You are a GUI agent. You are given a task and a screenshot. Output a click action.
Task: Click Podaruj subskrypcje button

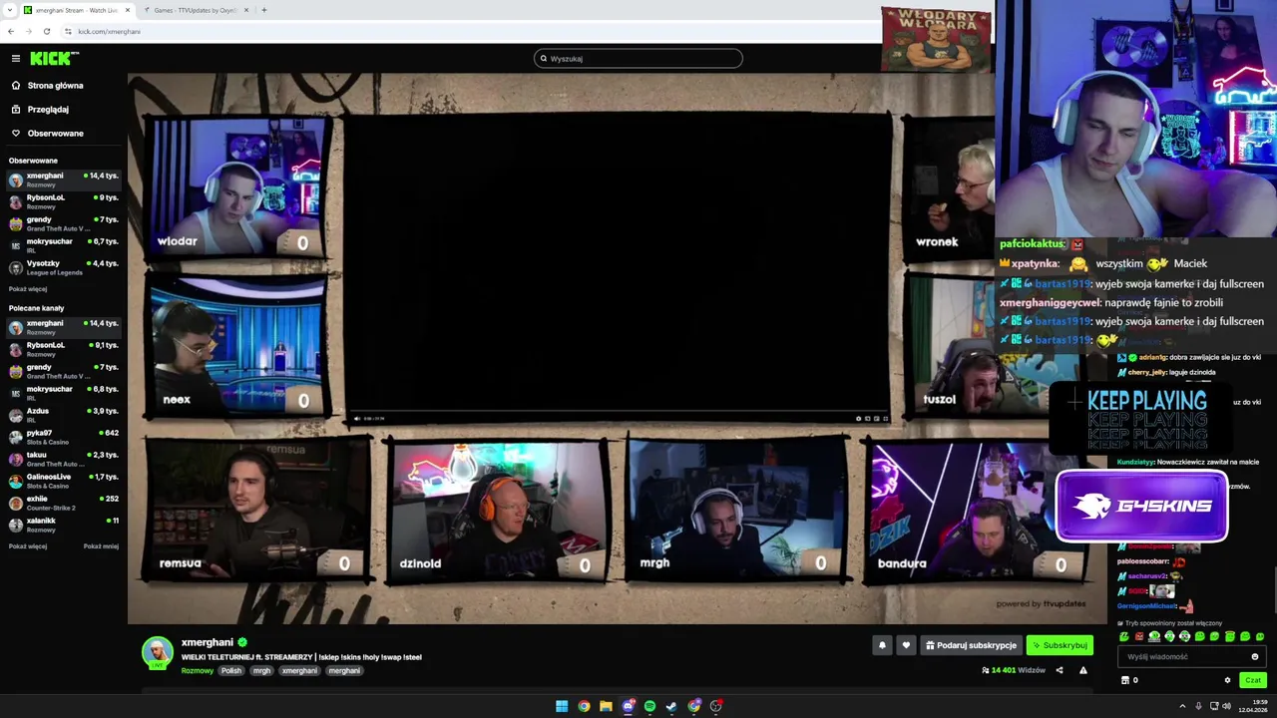(972, 645)
